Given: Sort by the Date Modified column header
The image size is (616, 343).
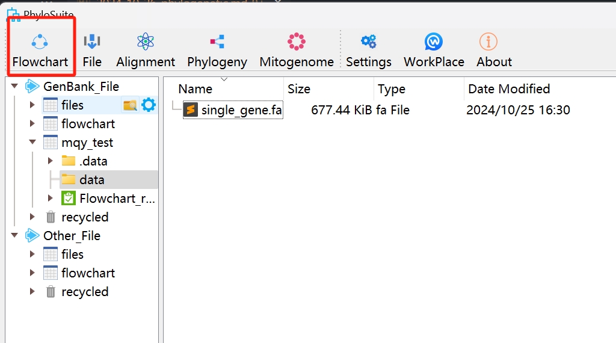Looking at the screenshot, I should (x=509, y=89).
